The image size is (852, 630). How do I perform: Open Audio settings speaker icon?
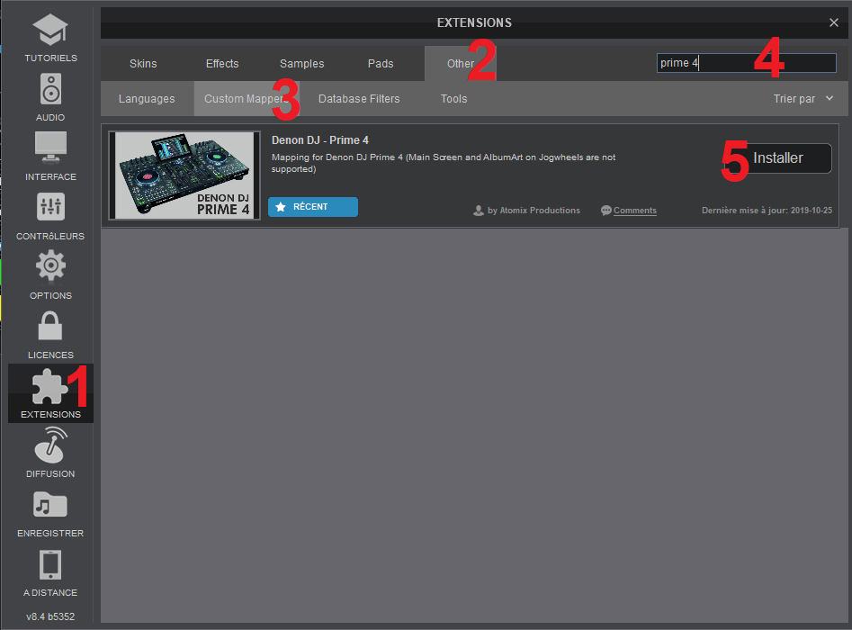(50, 90)
